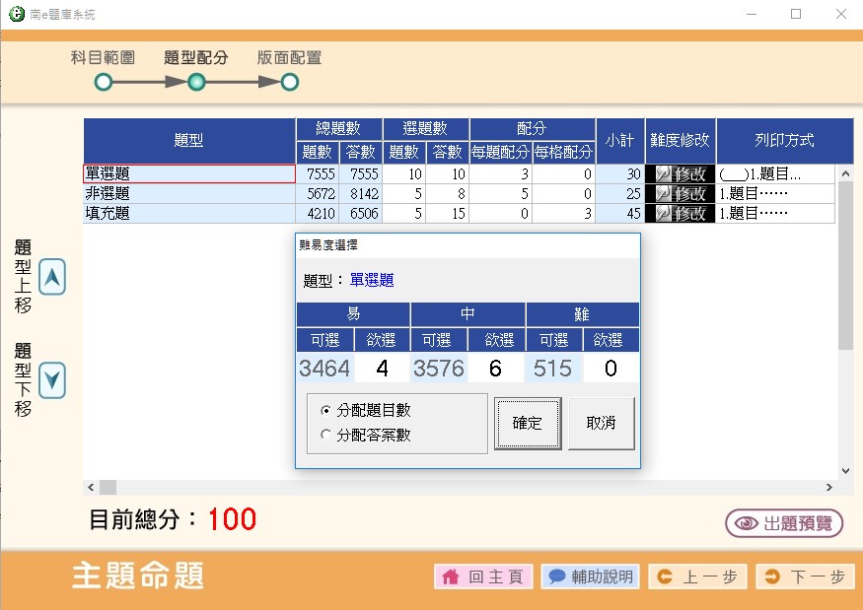Select 分配題目數 radio option
This screenshot has width=863, height=610.
tap(326, 411)
